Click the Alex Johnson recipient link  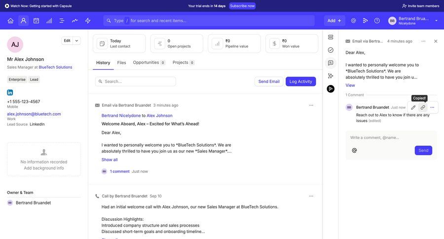tap(159, 116)
